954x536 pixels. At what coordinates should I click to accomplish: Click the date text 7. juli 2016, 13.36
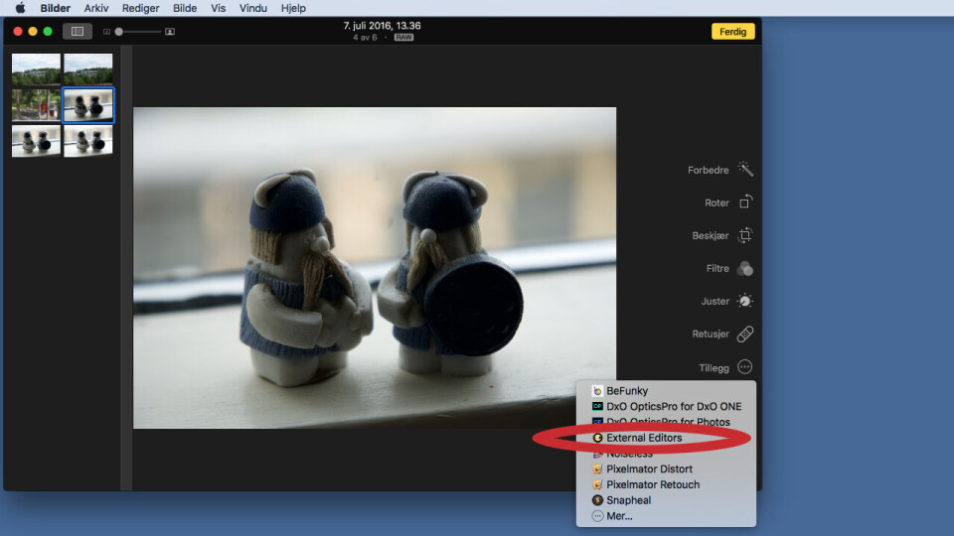(382, 26)
